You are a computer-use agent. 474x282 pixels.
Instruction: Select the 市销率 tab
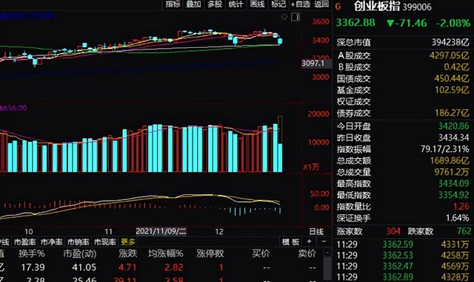(x=78, y=242)
